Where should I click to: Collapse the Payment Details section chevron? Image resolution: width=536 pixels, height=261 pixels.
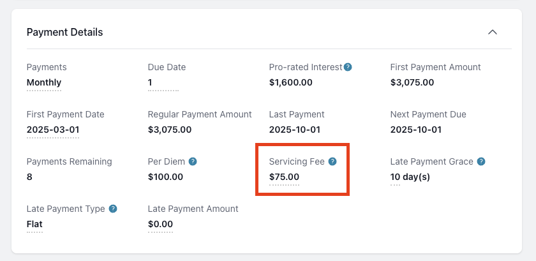tap(492, 32)
